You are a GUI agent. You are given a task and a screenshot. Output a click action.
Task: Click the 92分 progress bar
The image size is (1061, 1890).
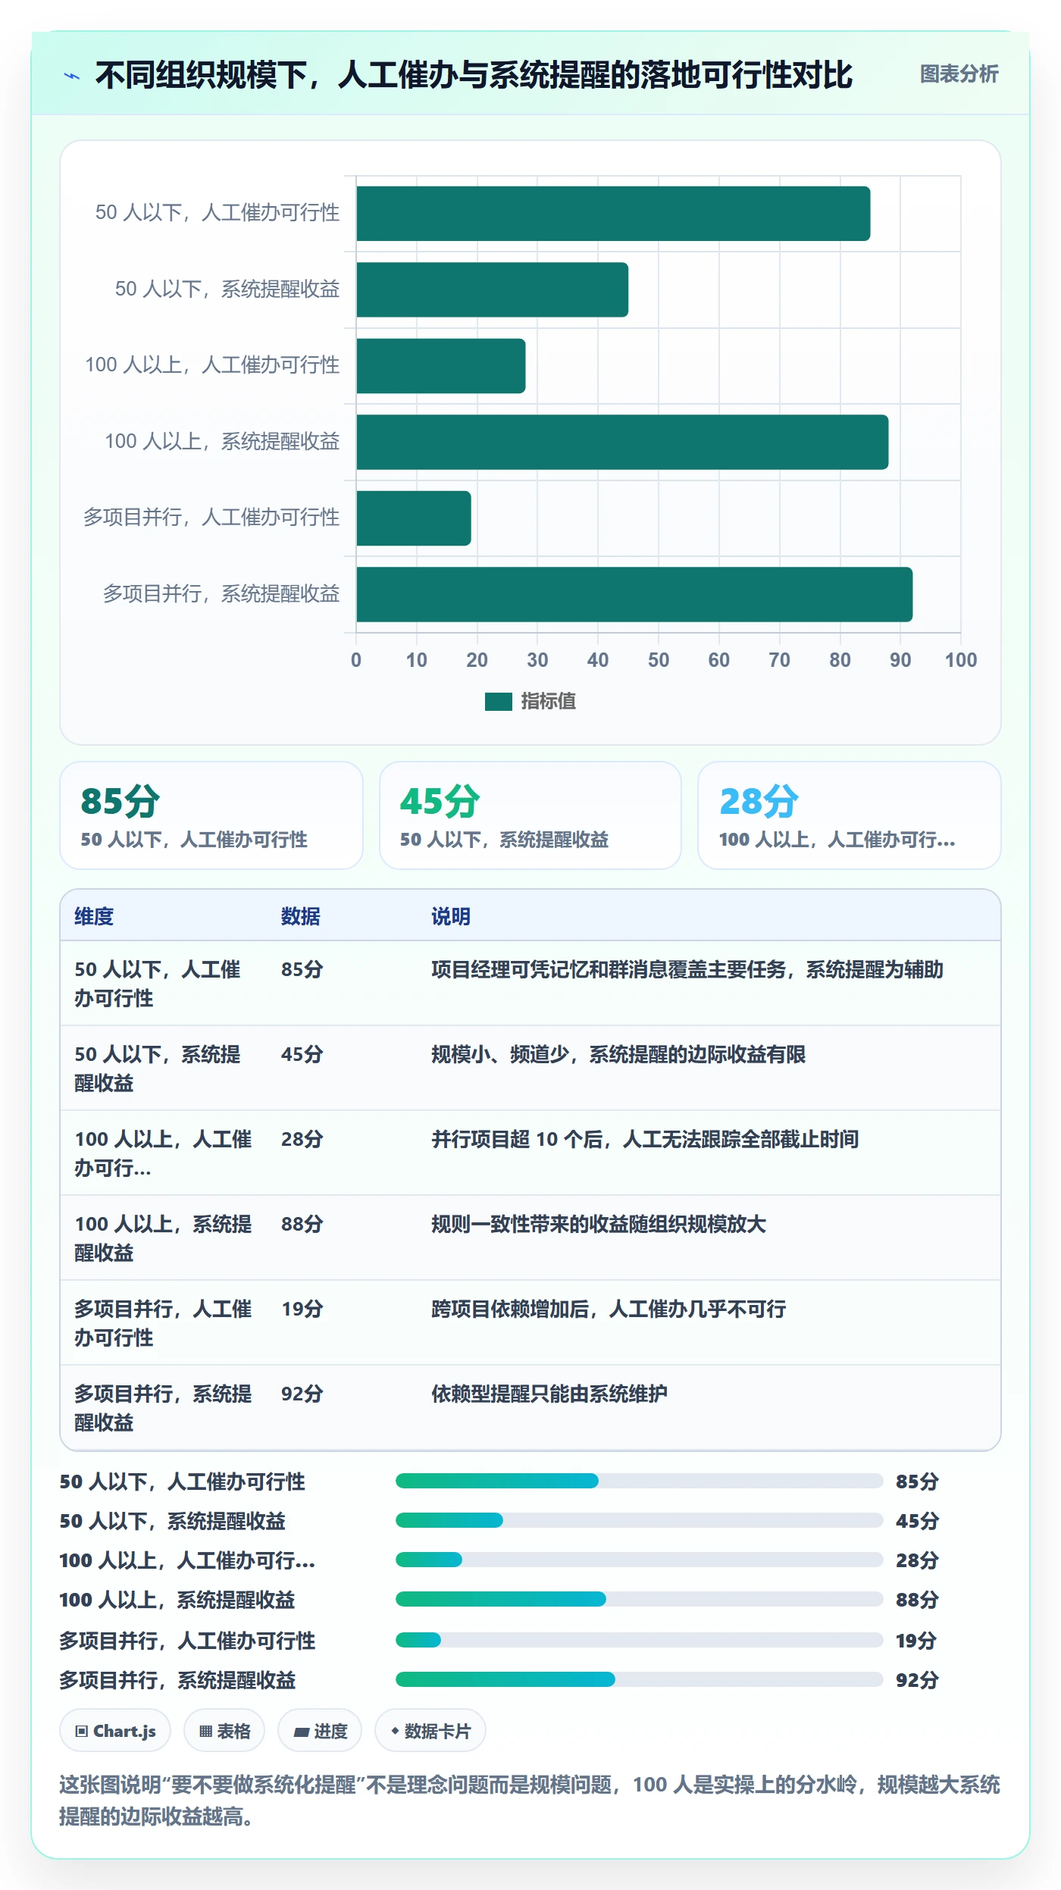[x=640, y=1679]
